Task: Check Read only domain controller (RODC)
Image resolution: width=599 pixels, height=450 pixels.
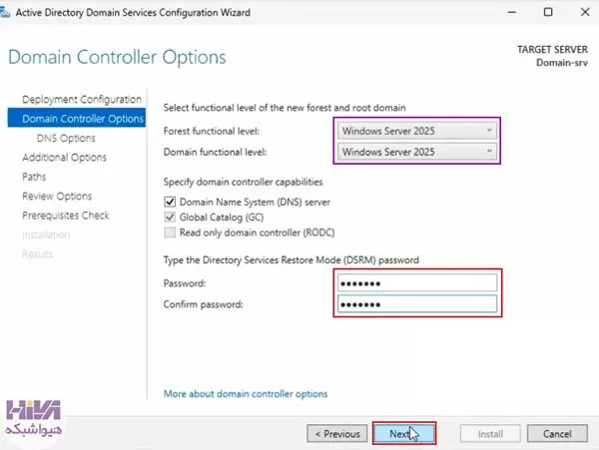Action: point(170,232)
